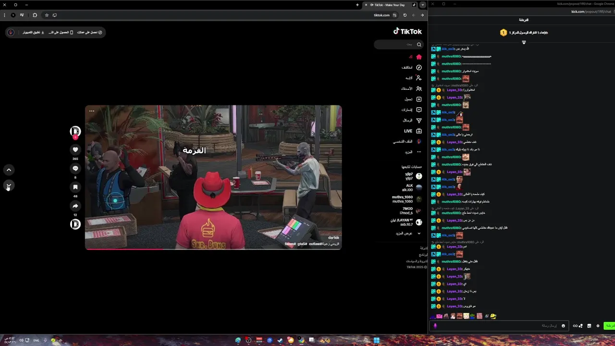Select the TikTok - Make Your Day tab
The image size is (615, 346).
tap(389, 5)
